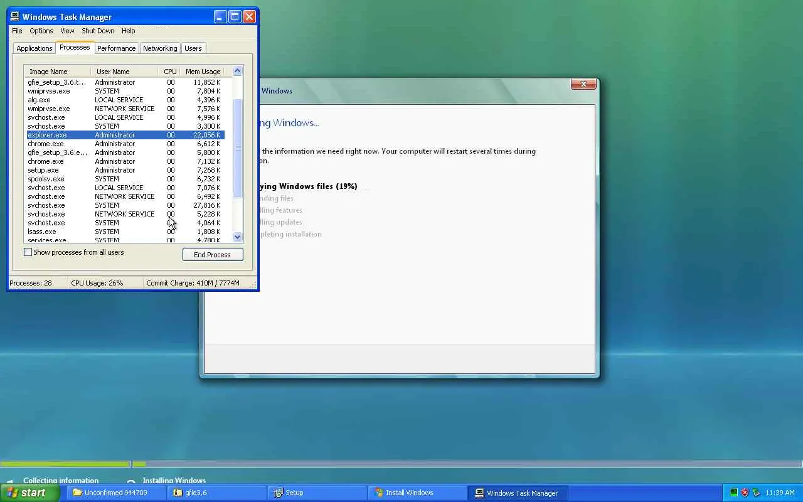Maximize the Windows Task Manager window

235,17
